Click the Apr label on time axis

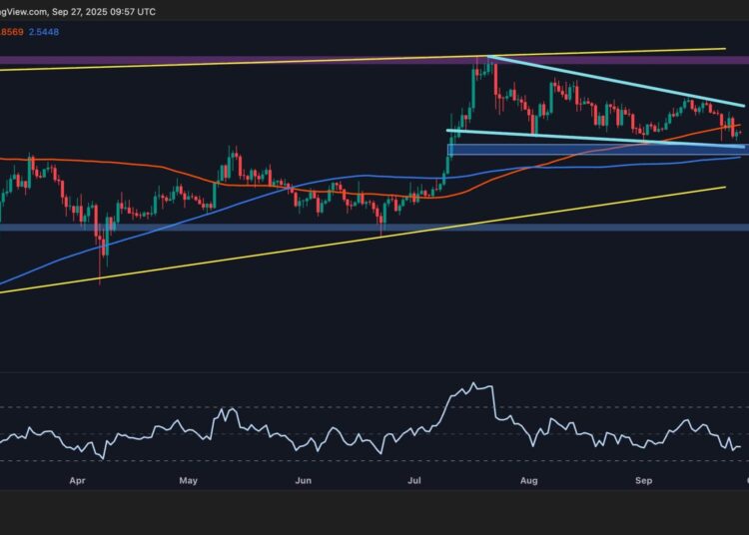[x=77, y=480]
